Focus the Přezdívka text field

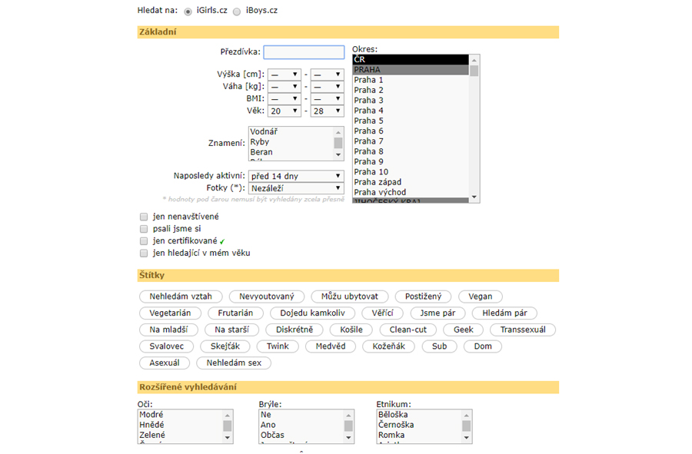pos(304,52)
